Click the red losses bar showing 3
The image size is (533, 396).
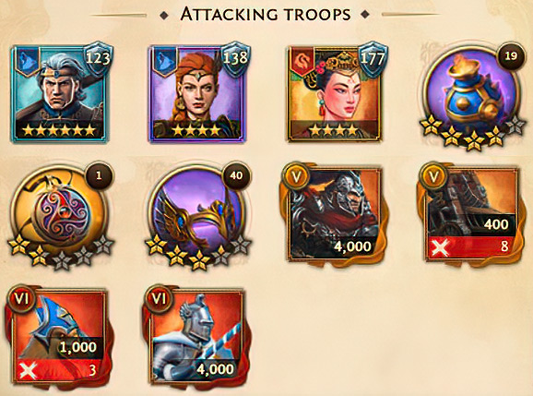tap(60, 370)
